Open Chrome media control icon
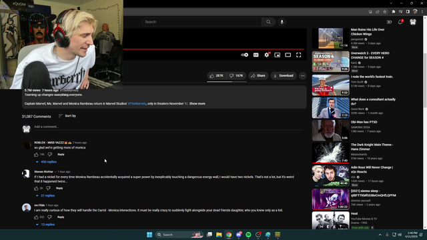The image size is (427, 240). click(x=400, y=12)
